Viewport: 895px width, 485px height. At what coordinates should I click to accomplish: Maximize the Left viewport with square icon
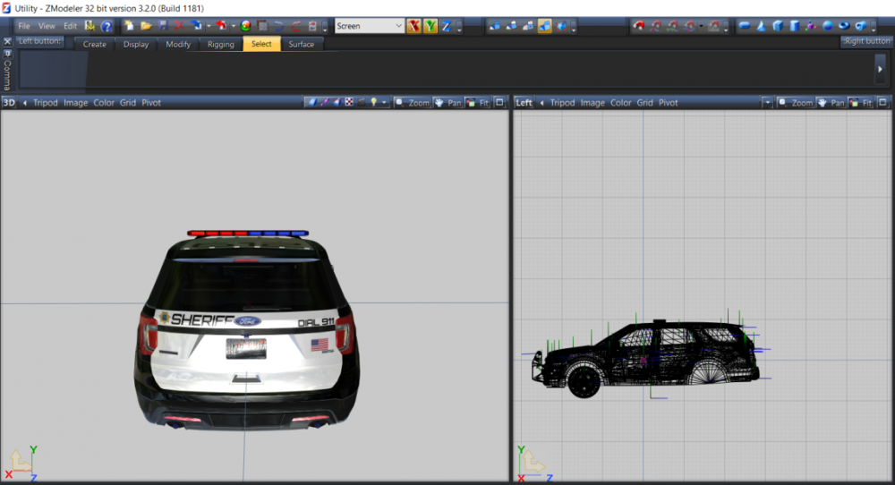[882, 103]
